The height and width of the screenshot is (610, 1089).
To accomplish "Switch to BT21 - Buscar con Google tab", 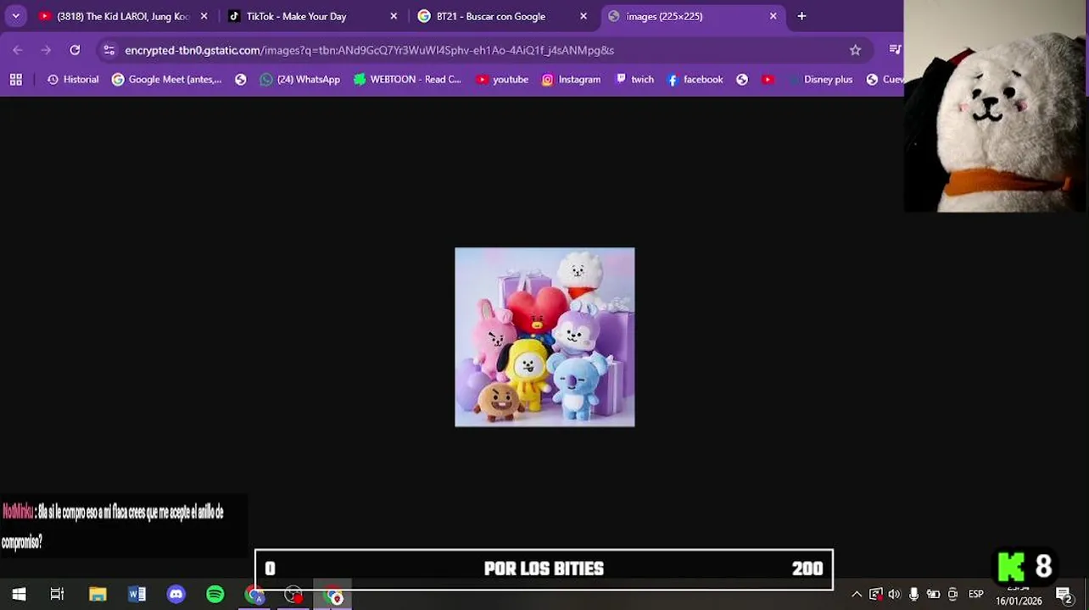I will coord(503,16).
